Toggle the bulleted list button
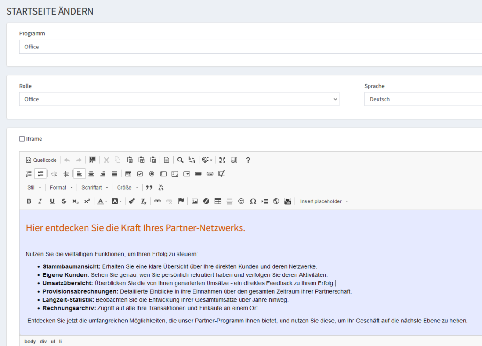The image size is (482, 346). [40, 174]
